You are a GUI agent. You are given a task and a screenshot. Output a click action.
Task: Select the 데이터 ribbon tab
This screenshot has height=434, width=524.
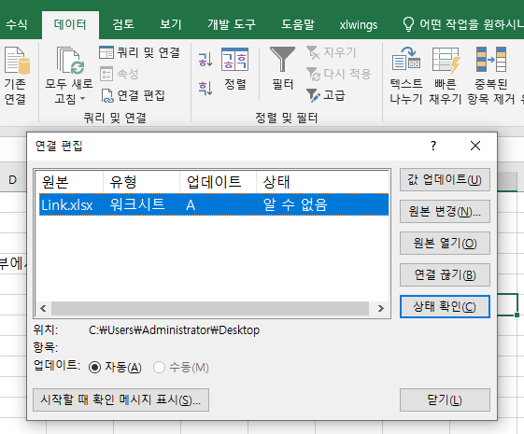(70, 24)
